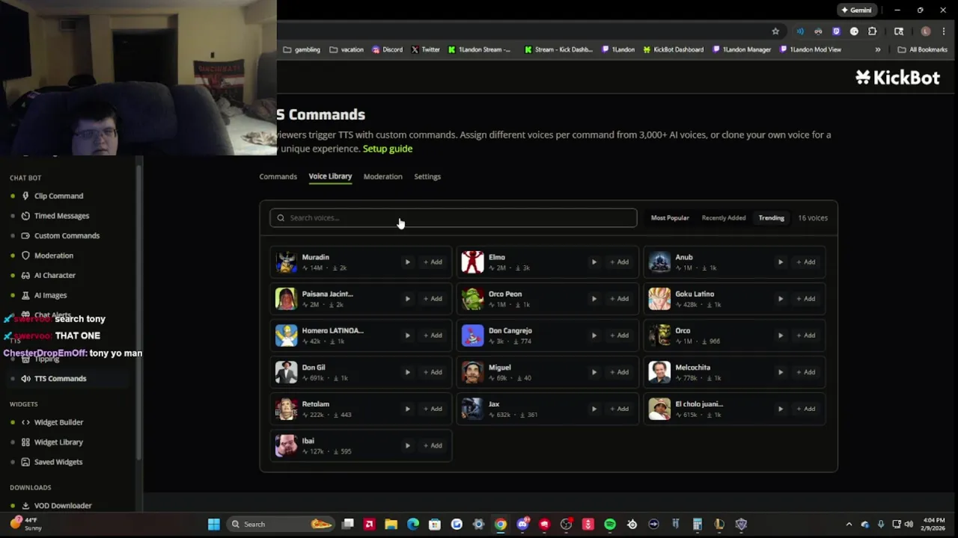
Task: Open the Elmo avatar thumbnail
Action: pos(472,262)
